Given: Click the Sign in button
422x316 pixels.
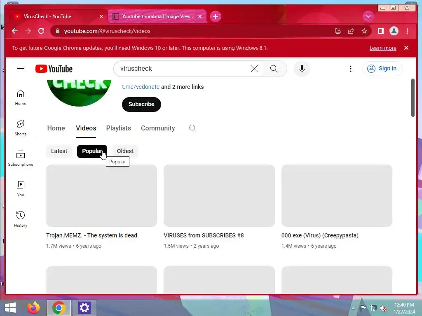Looking at the screenshot, I should (x=382, y=69).
